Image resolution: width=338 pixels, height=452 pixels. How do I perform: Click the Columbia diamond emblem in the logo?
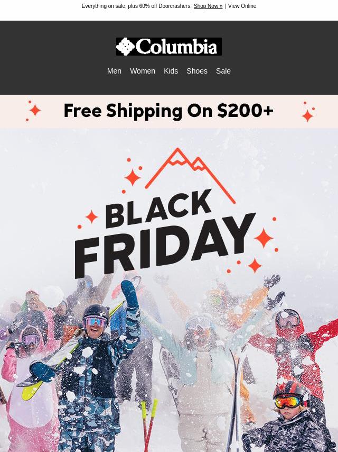pyautogui.click(x=125, y=47)
